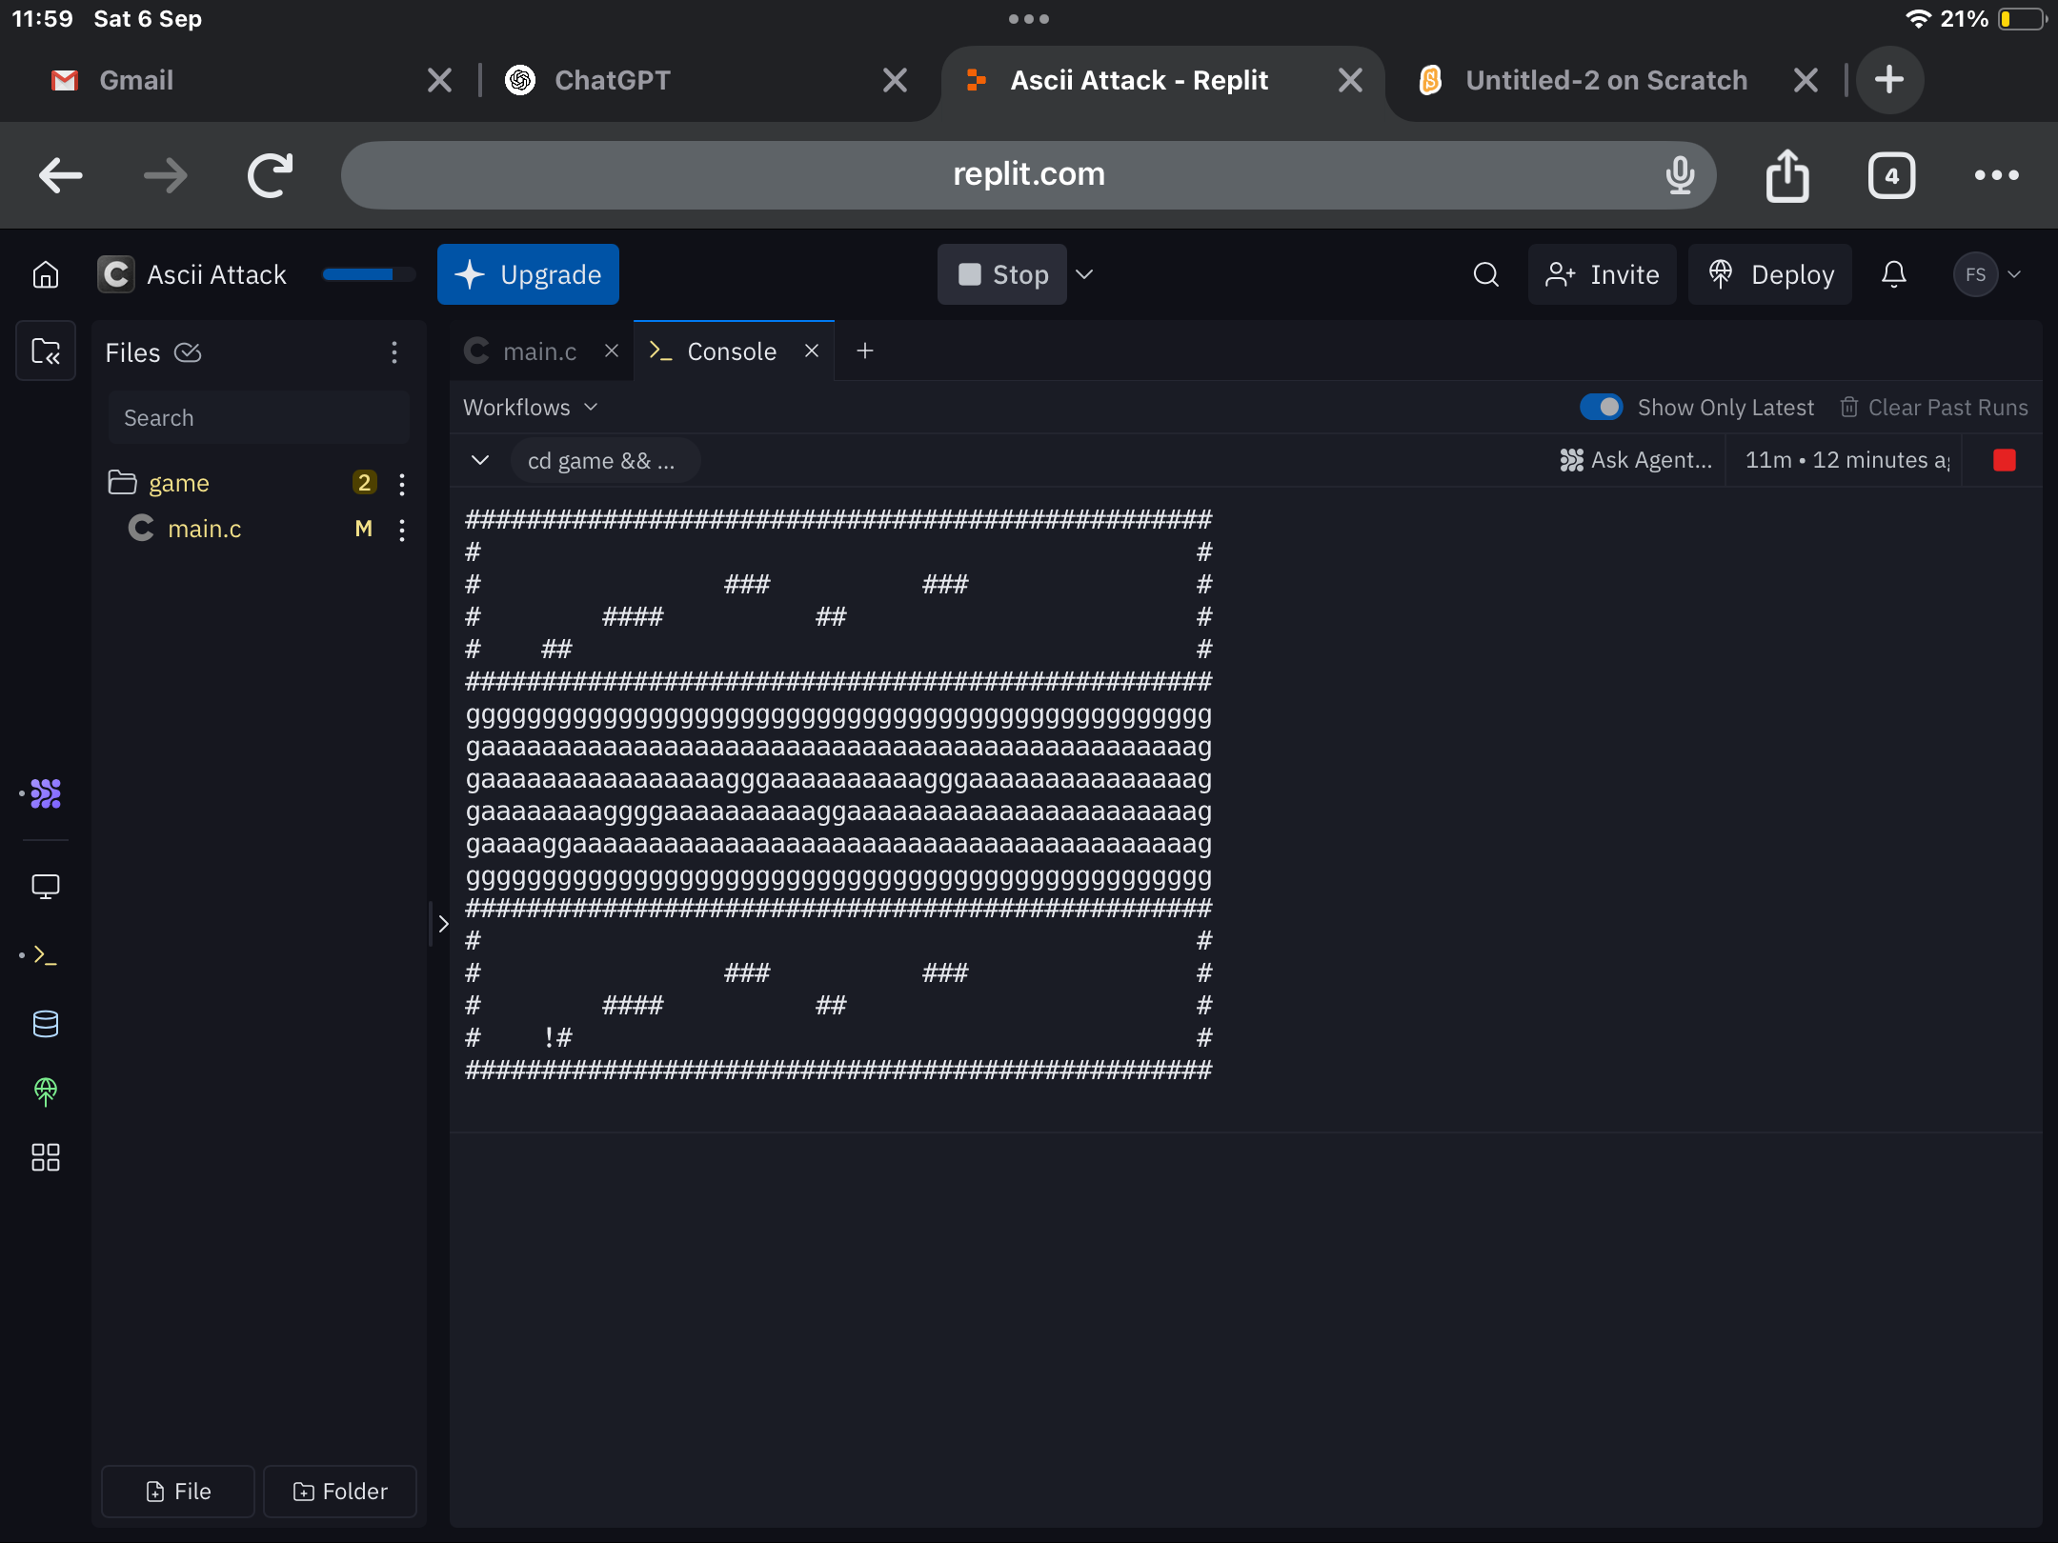Switch to the main.c editor tab

pos(538,351)
